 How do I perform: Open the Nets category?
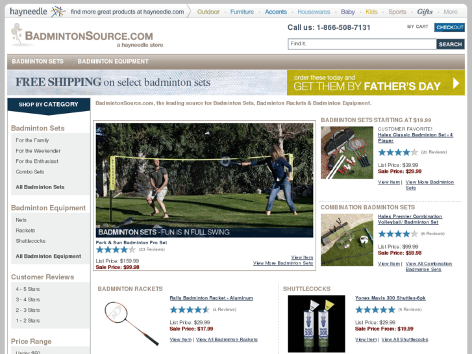click(x=21, y=220)
